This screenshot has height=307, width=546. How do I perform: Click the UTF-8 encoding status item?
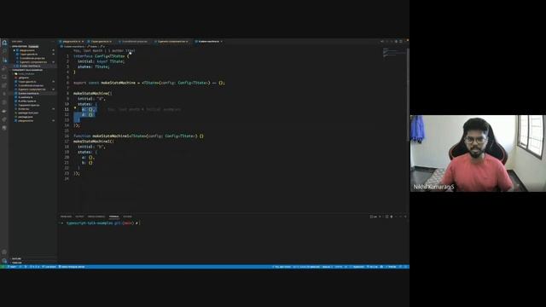339,267
